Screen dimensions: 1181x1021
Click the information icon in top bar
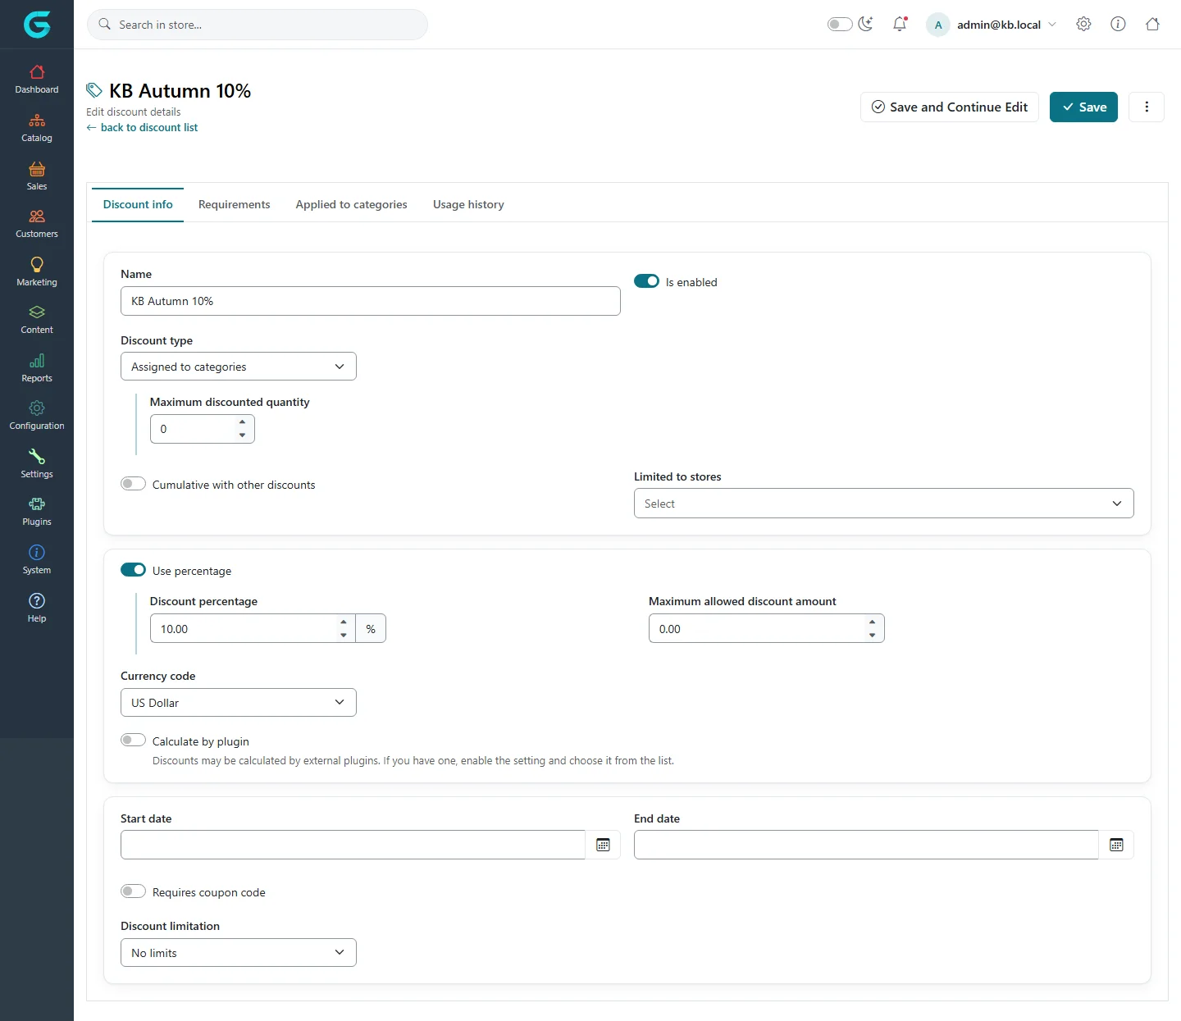pyautogui.click(x=1118, y=25)
